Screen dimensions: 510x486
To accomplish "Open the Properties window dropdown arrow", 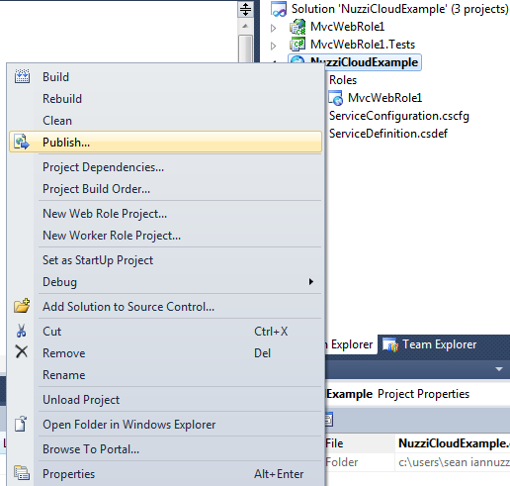I will click(x=499, y=369).
